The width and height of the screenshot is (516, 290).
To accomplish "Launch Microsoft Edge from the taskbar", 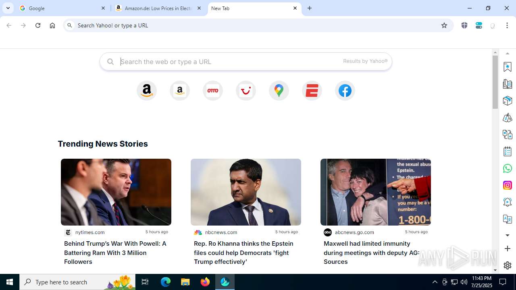I will (166, 282).
